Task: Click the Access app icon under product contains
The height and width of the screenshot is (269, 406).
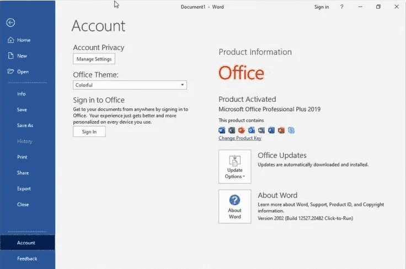Action: 281,130
